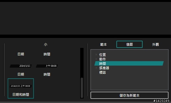Screen dimensions: 171x103
Task: Select the 時間 tree item
Action: pos(129,63)
